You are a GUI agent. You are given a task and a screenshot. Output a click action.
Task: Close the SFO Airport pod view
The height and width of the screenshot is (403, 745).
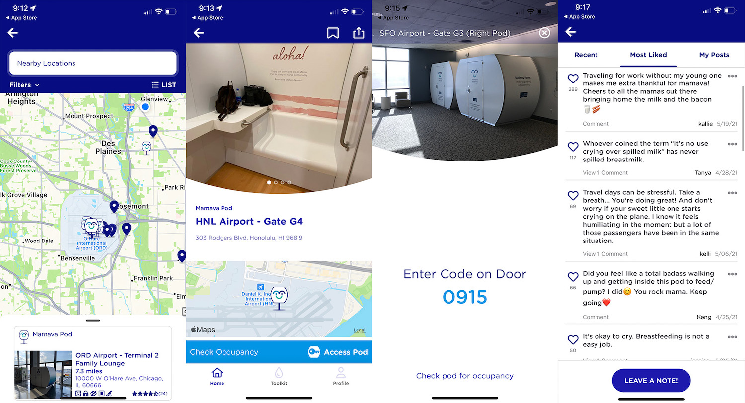545,33
